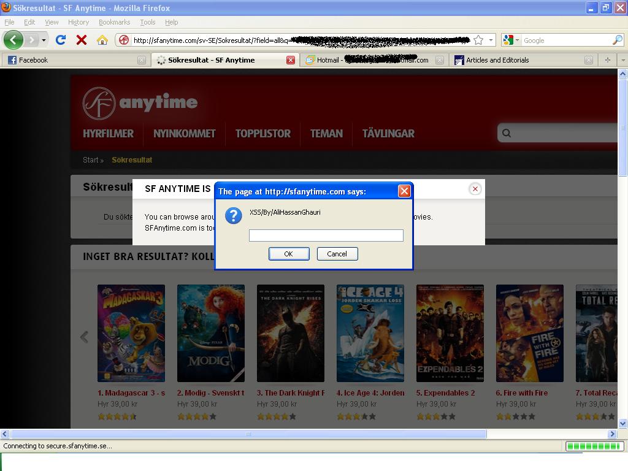Click the Google search bar input

click(x=567, y=40)
